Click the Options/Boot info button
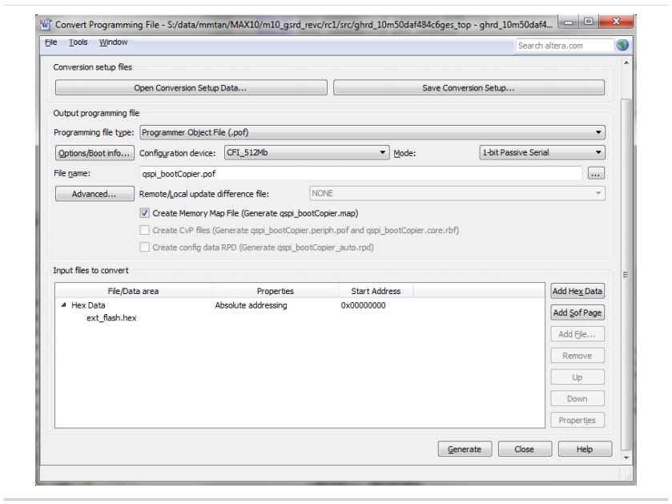Viewport: 672px width, 504px height. pos(95,153)
